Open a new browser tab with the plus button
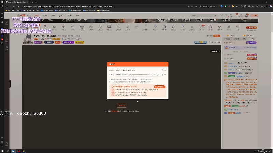273x153 pixels. (36, 2)
